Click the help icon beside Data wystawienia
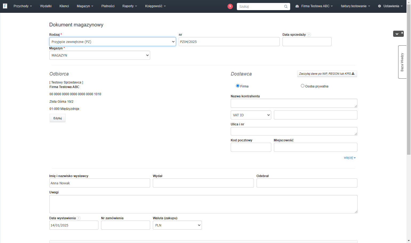Viewport: 411px width, 243px height. click(x=78, y=218)
